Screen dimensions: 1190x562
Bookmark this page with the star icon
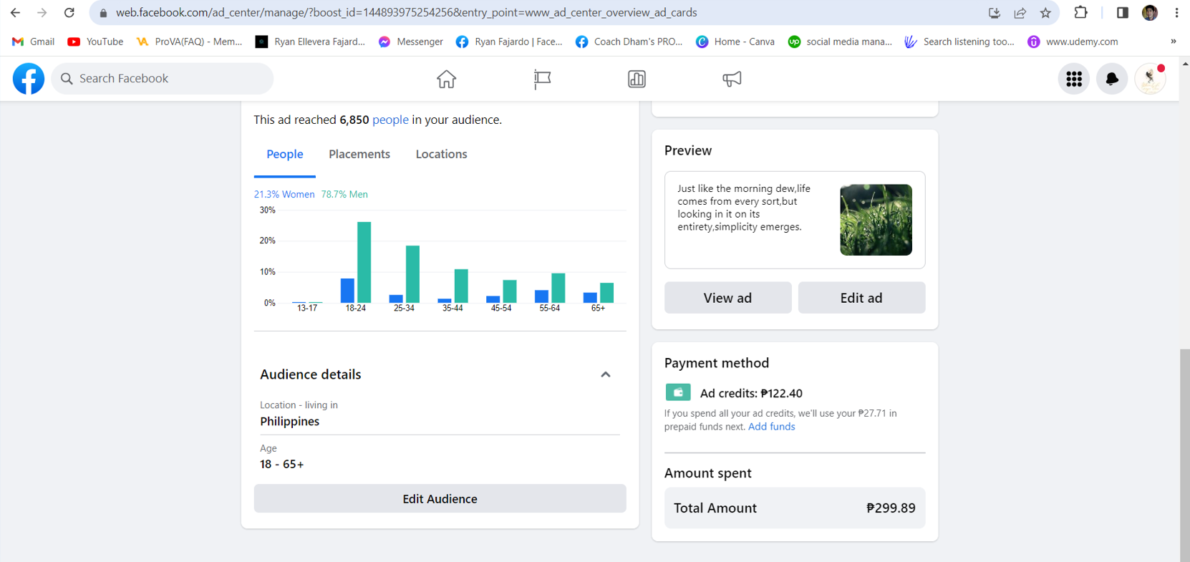coord(1045,13)
